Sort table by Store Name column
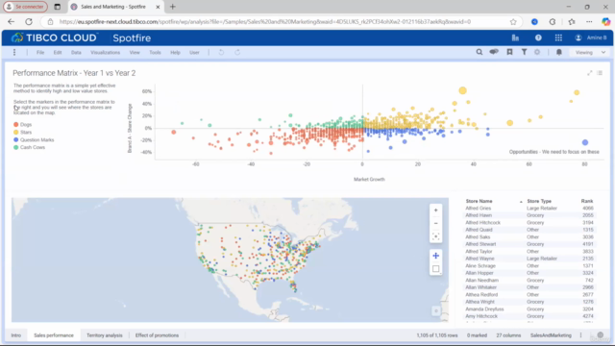 [x=479, y=201]
